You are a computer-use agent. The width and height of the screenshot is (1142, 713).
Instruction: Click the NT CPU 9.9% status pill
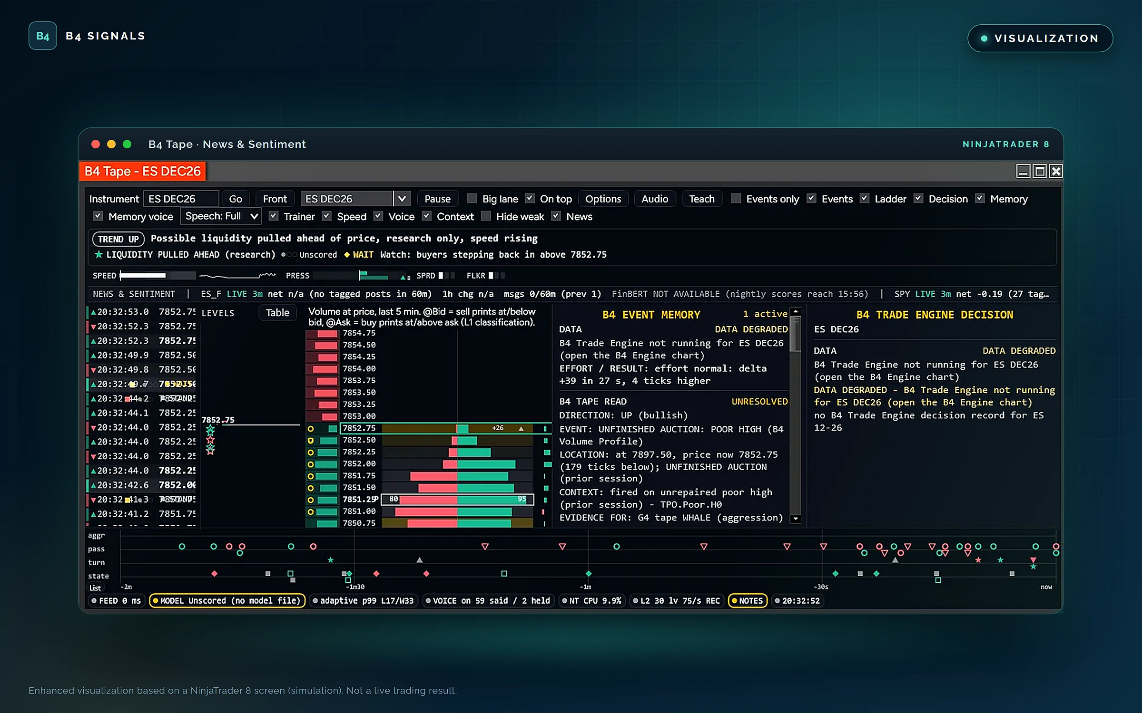click(591, 601)
